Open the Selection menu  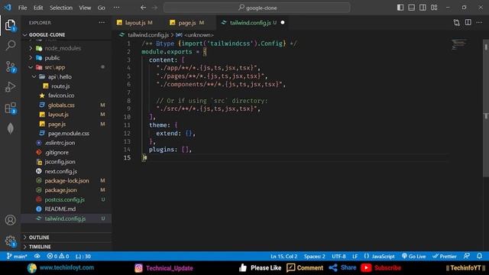(x=61, y=8)
